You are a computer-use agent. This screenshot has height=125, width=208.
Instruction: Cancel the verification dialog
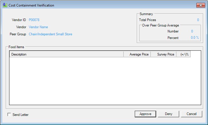pyautogui.click(x=191, y=114)
